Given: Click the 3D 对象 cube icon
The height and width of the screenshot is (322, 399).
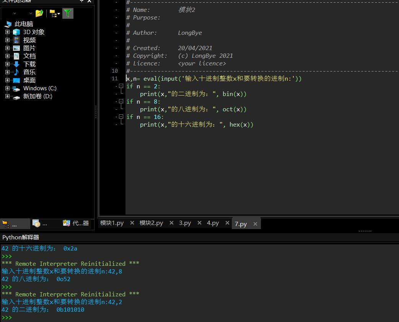Looking at the screenshot, I should (16, 32).
